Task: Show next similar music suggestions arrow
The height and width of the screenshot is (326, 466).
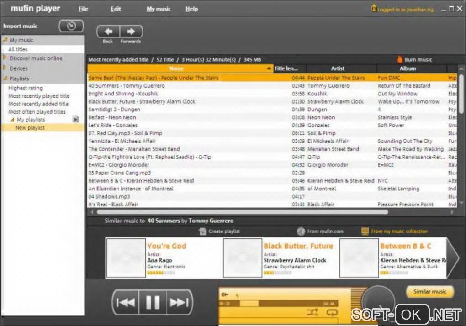Action: coord(453,258)
